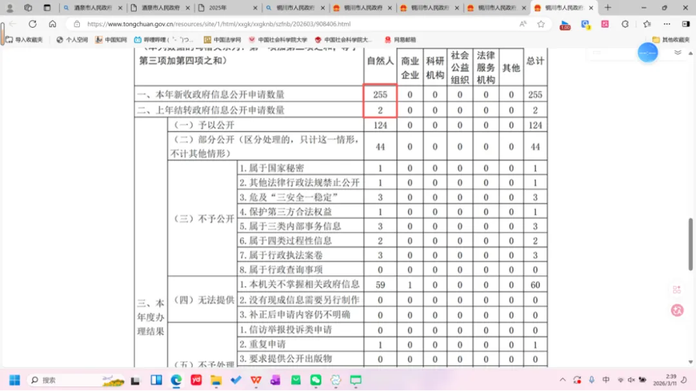
Task: Go to the home page icon
Action: coord(52,24)
